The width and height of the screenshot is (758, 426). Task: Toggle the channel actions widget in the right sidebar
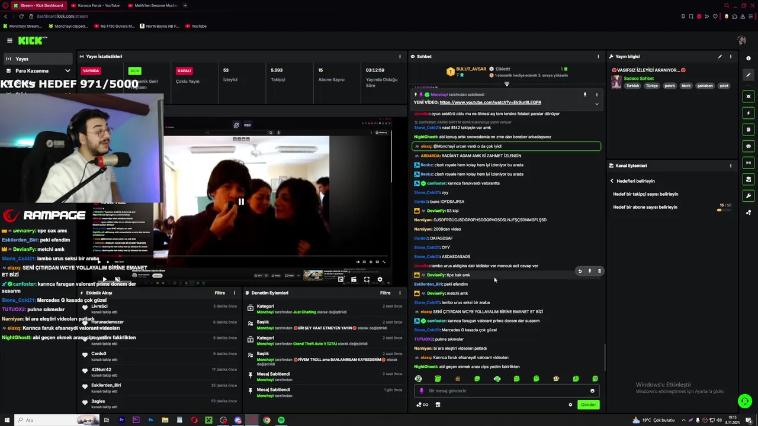(x=749, y=179)
